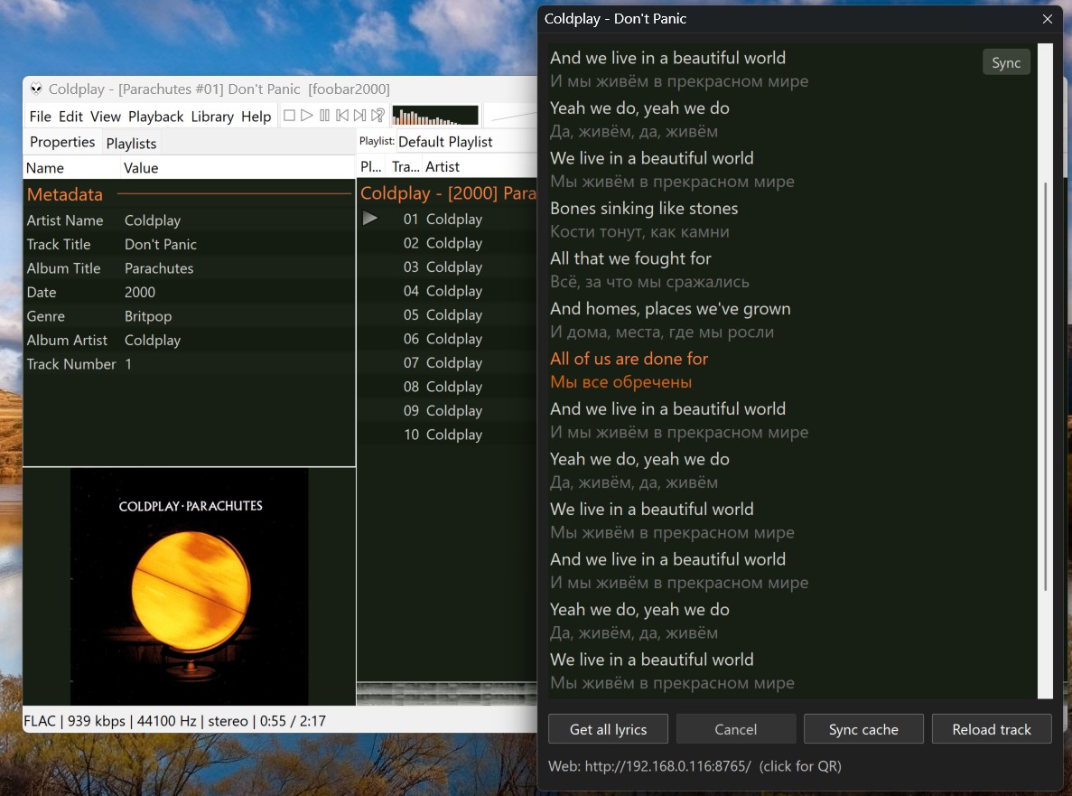
Task: Open the Default Playlist dropdown
Action: click(466, 142)
